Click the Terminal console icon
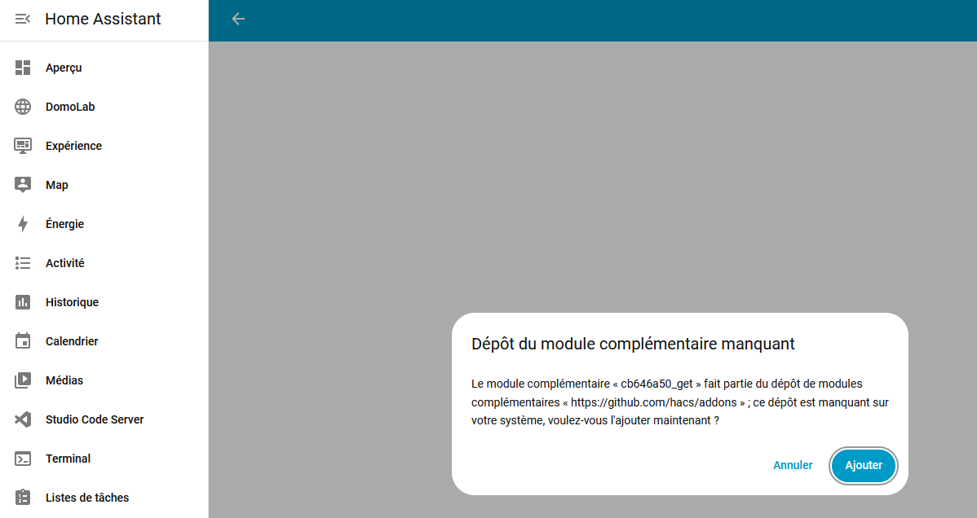The height and width of the screenshot is (518, 977). click(x=23, y=459)
